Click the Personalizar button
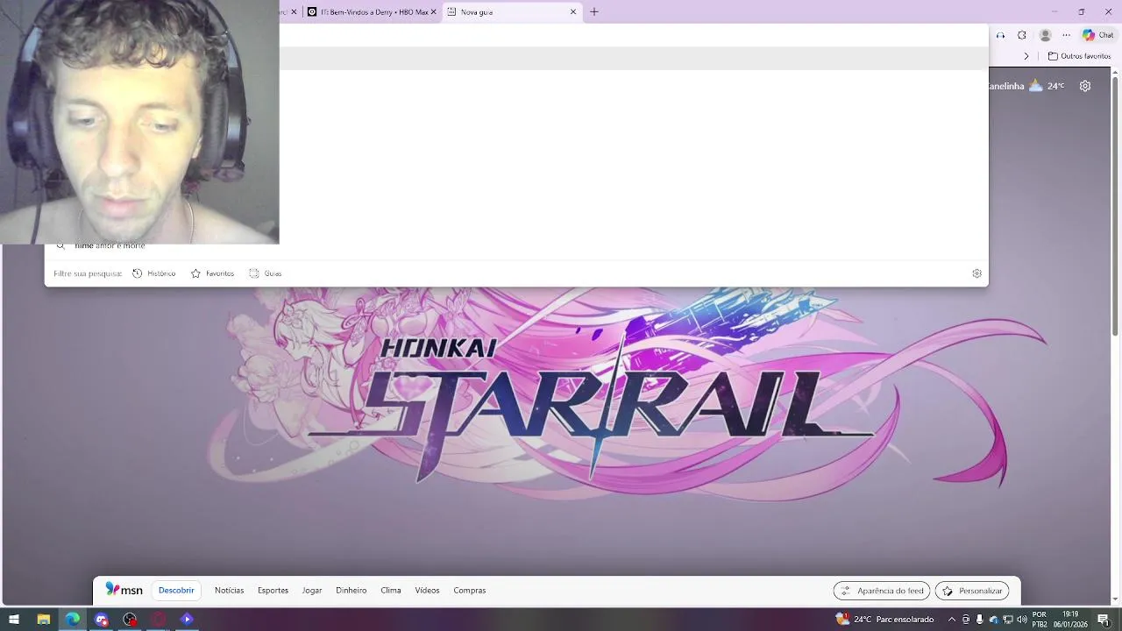 tap(972, 591)
